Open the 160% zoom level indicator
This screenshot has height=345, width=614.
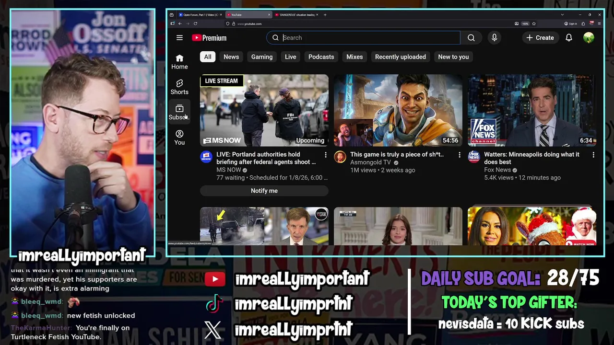pyautogui.click(x=525, y=23)
